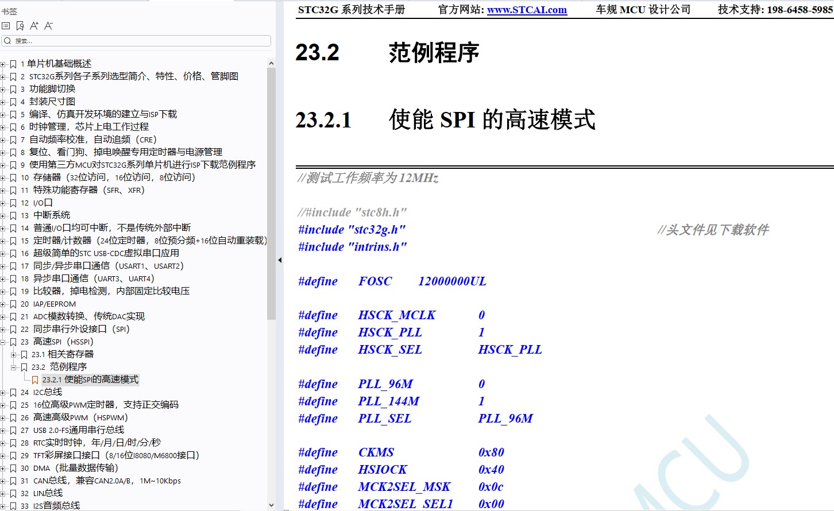Screen dimensions: 834x511
Task: Click bookmark icon beside 4 封装尺寸图
Action: pyautogui.click(x=13, y=102)
